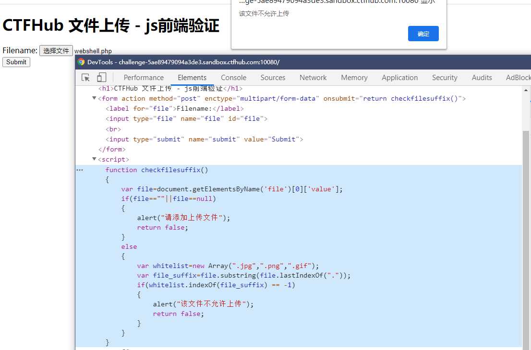Click the Filename: label on page
Screen dimensions: 531x350
(x=20, y=50)
